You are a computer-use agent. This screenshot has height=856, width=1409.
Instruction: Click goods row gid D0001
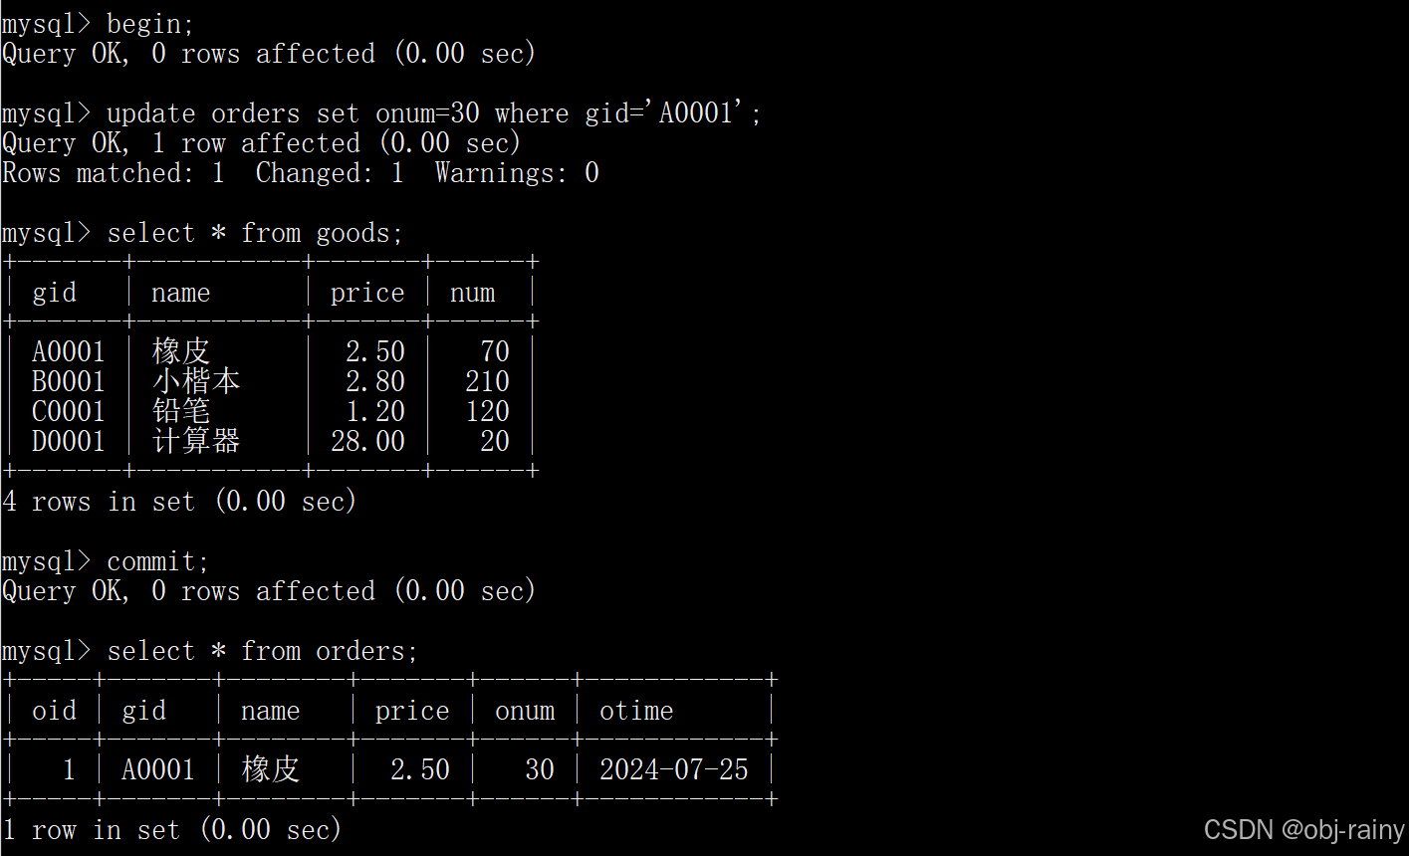point(68,442)
